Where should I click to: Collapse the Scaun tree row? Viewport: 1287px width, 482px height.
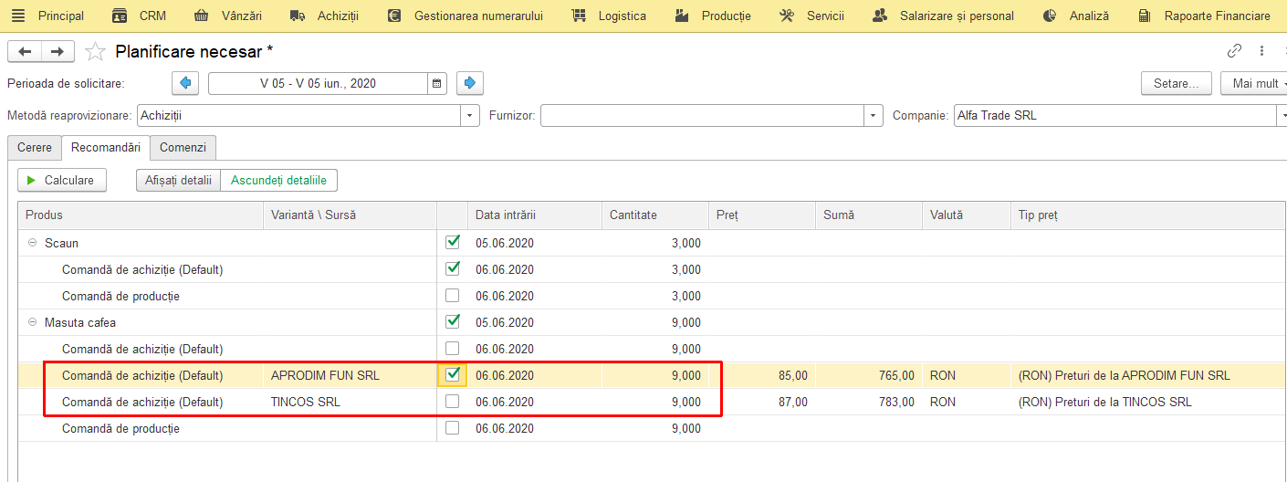point(32,243)
